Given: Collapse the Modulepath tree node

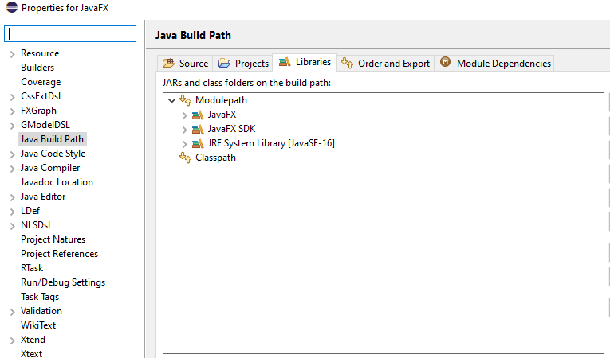Looking at the screenshot, I should pos(171,100).
